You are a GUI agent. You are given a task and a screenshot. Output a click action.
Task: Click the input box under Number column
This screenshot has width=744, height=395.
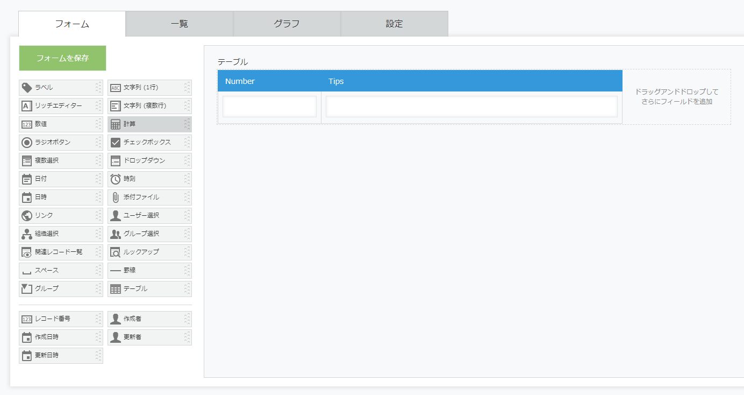tap(269, 107)
